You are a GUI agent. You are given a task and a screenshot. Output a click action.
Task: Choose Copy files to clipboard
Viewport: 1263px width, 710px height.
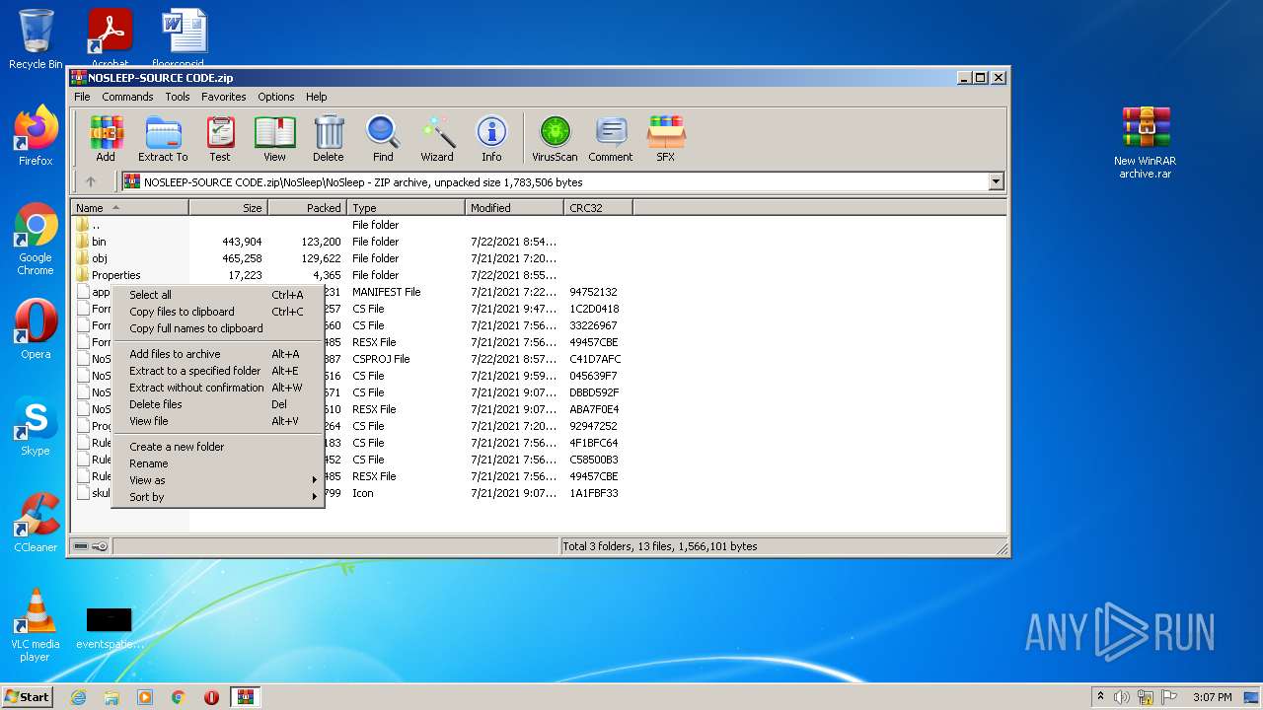click(x=218, y=312)
